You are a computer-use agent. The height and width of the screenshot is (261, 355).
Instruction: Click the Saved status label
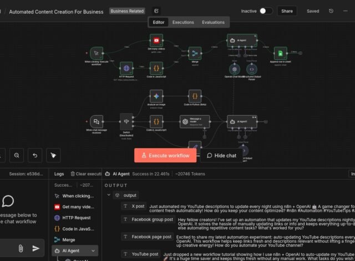(313, 11)
